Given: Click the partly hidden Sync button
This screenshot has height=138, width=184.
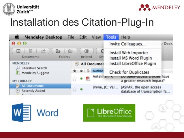Looking at the screenshot, I should 100,51.
